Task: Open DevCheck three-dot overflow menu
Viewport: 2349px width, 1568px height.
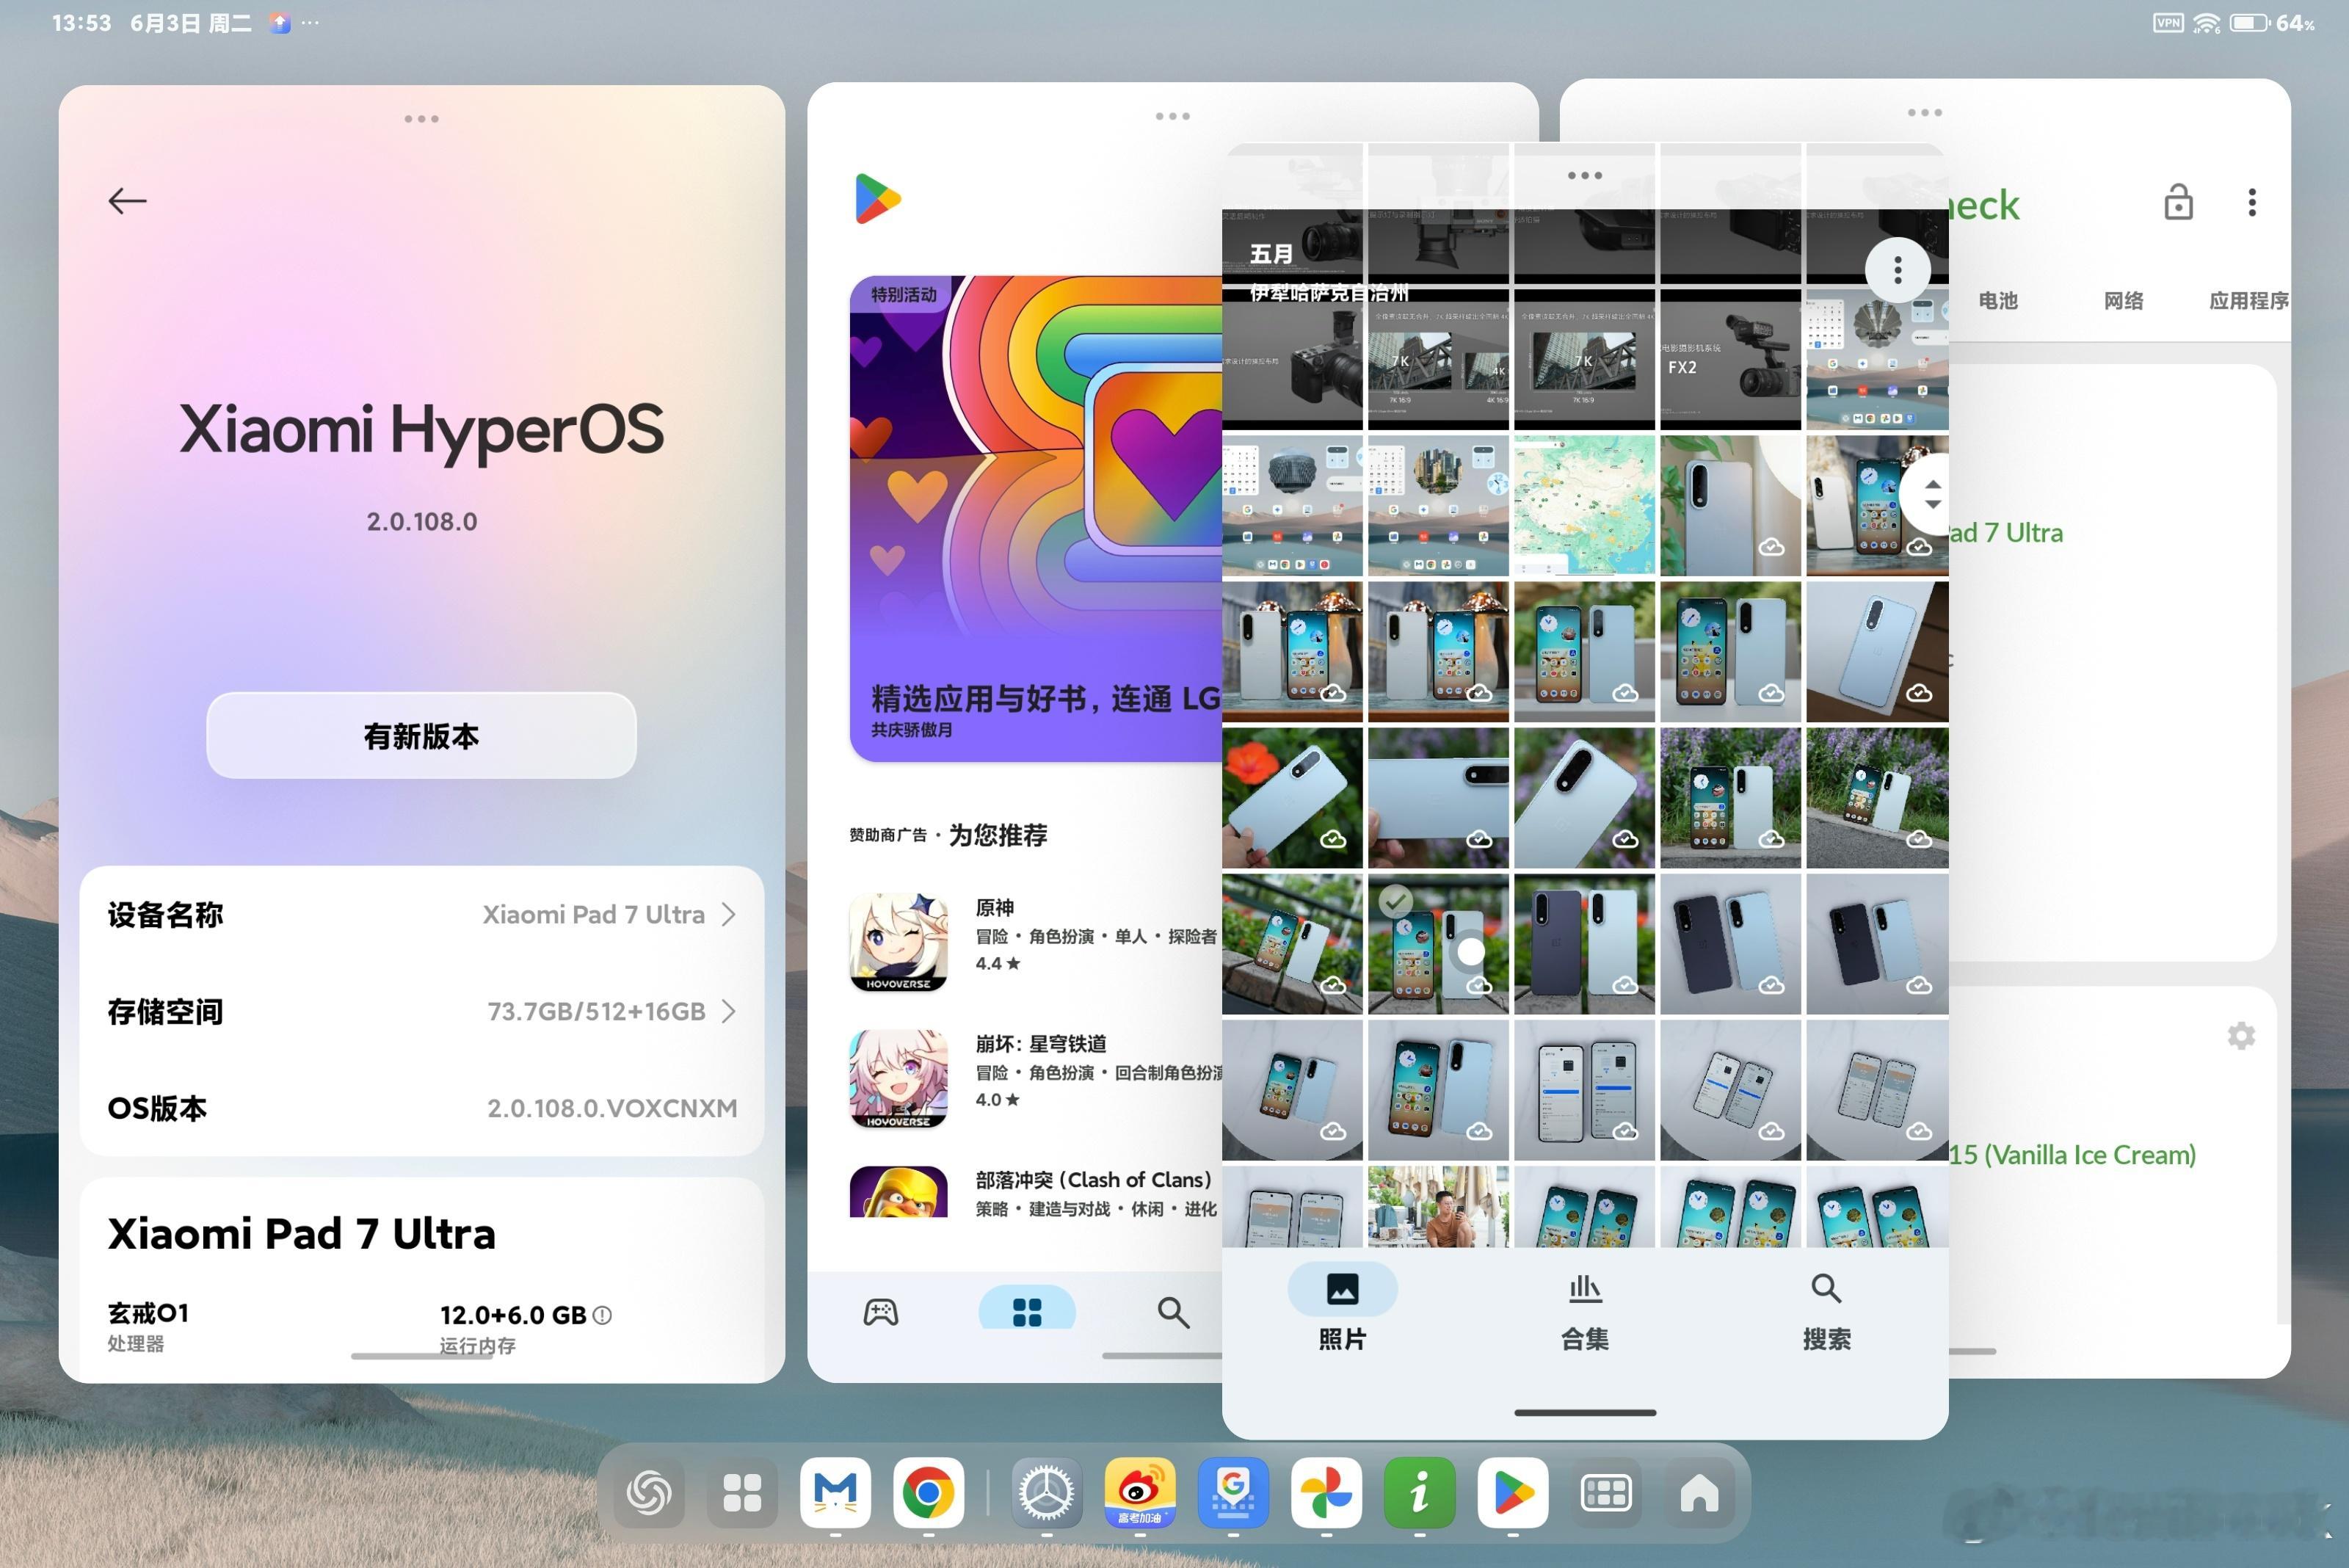Action: point(2252,203)
